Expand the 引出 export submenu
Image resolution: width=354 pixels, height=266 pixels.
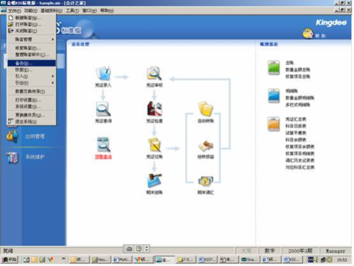pos(32,83)
